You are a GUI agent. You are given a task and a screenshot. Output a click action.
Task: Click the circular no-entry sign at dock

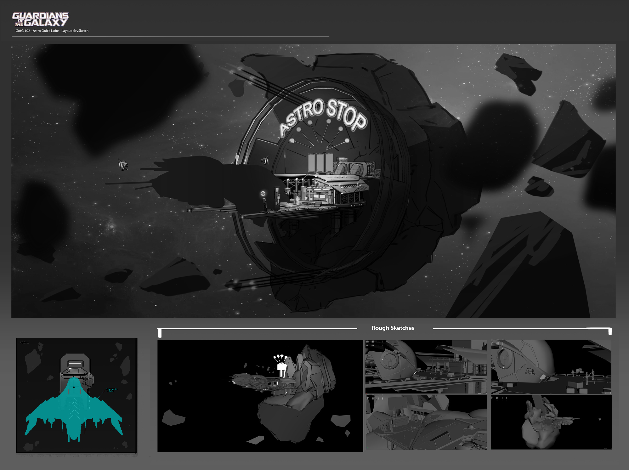pyautogui.click(x=263, y=194)
